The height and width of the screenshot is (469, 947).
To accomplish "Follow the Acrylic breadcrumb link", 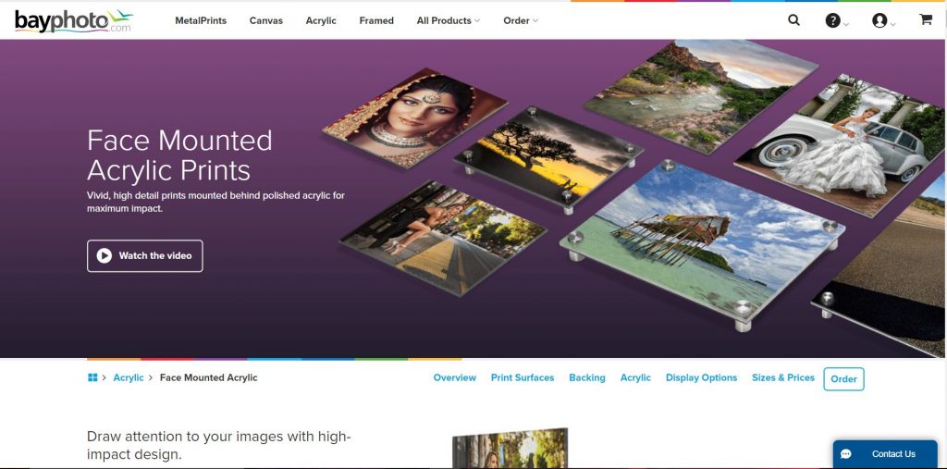I will click(129, 377).
